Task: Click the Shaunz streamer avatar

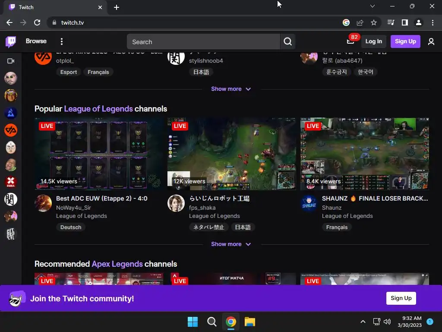Action: [309, 203]
